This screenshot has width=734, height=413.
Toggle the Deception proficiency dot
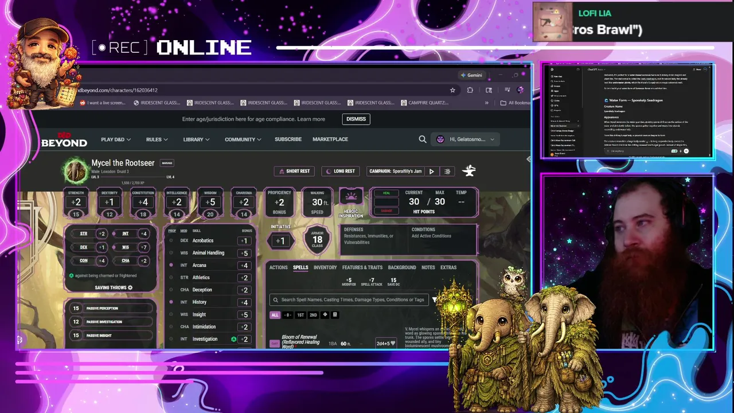tap(171, 290)
